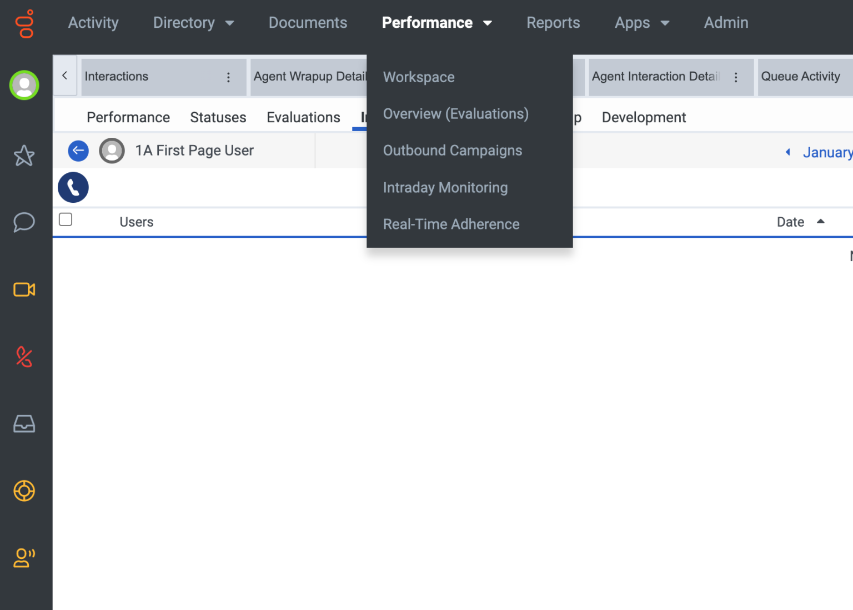Start a video meeting from the sidebar
The height and width of the screenshot is (610, 853).
(24, 289)
